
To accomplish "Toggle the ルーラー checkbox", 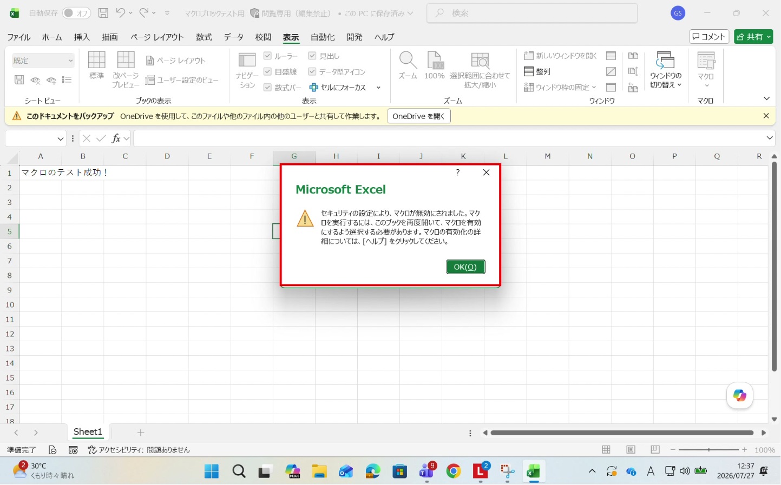I will pos(267,56).
